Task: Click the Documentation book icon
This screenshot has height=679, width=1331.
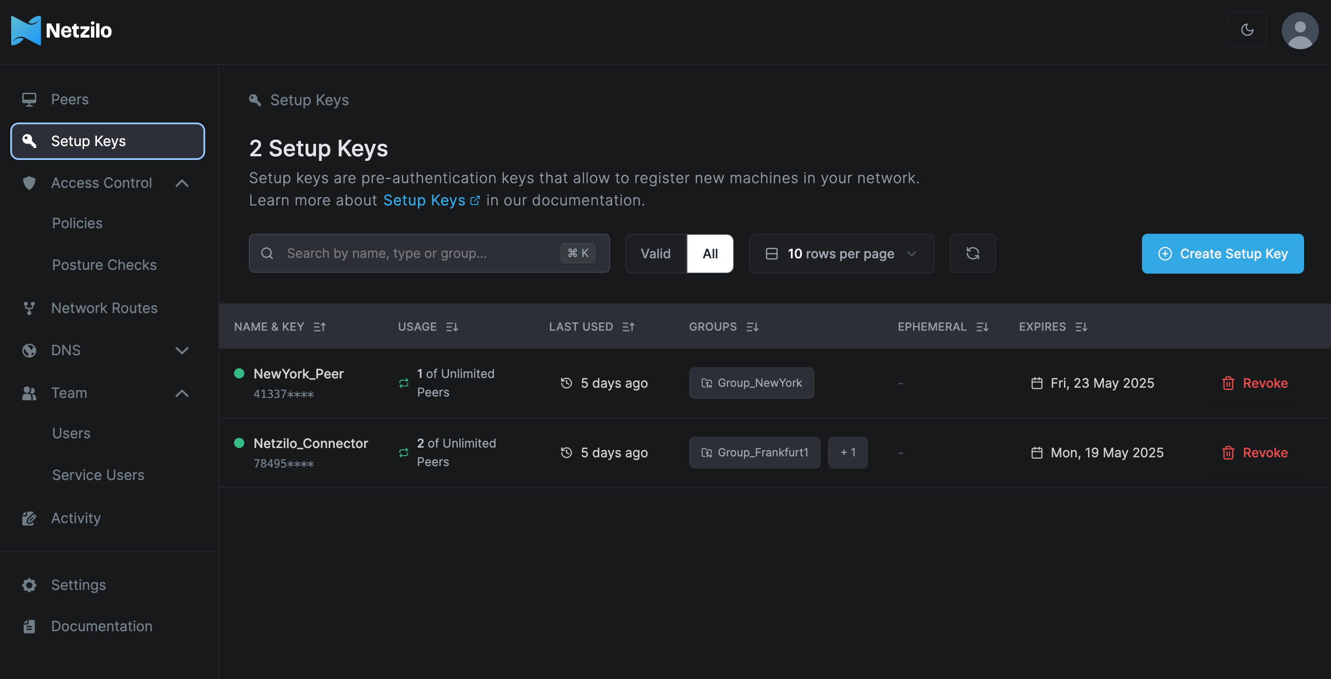Action: pos(29,627)
